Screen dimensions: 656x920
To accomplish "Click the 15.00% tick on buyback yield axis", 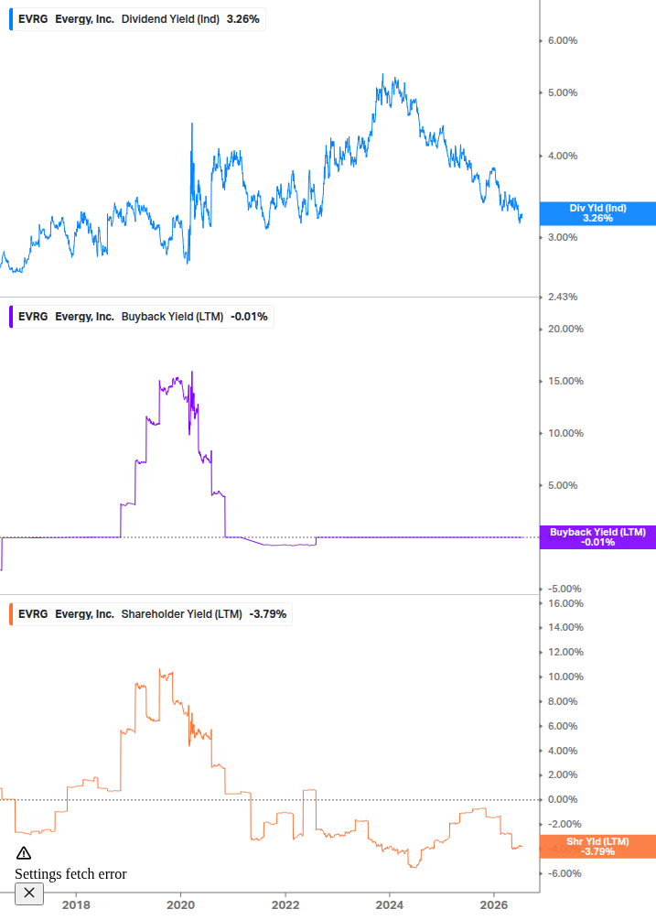I will pos(565,382).
